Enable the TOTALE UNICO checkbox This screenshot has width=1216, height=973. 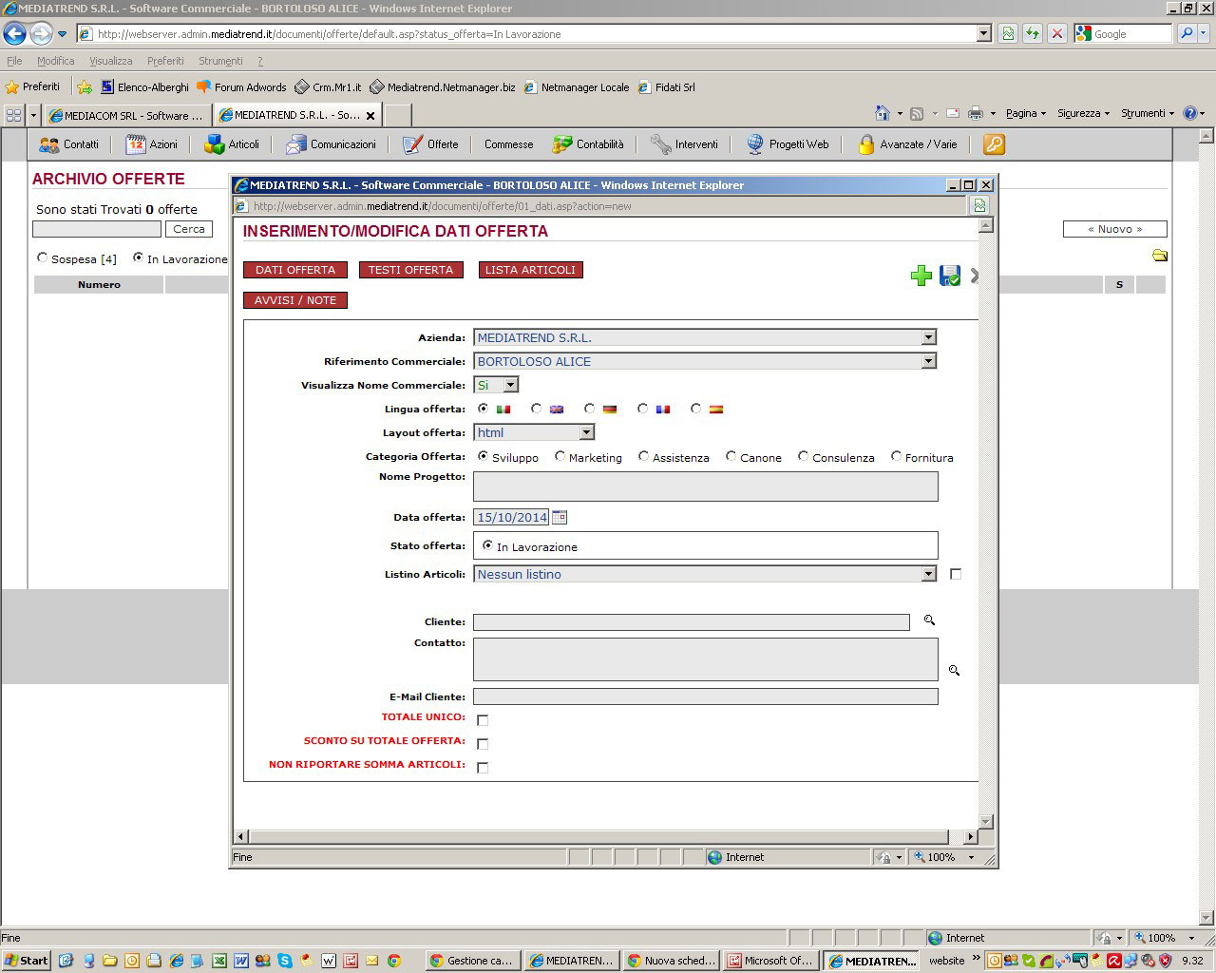[x=483, y=720]
